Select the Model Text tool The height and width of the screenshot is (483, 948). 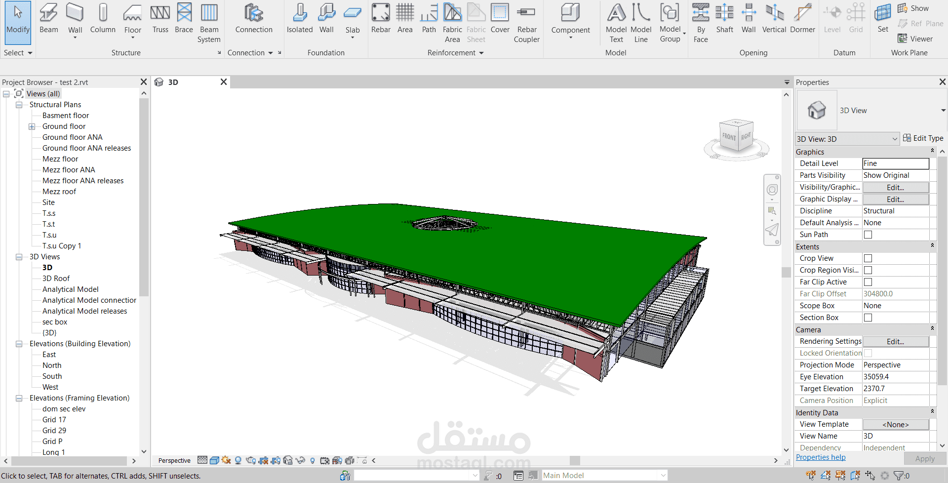616,23
